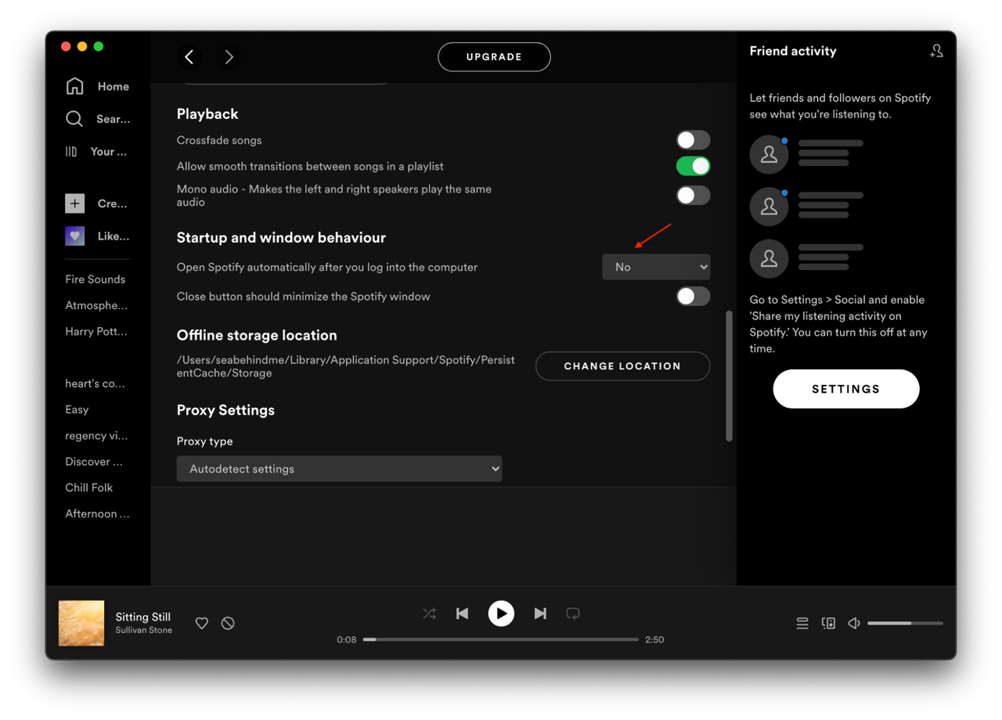Open Your Library in sidebar
Screen dimensions: 1002x720
tap(96, 152)
